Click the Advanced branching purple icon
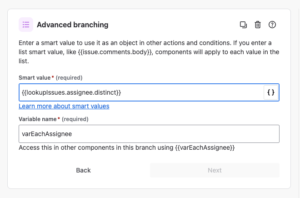 click(x=26, y=25)
